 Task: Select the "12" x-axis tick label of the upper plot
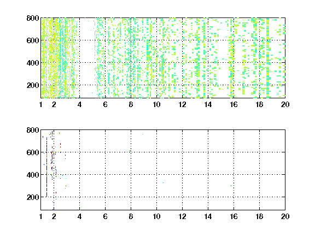coord(183,104)
